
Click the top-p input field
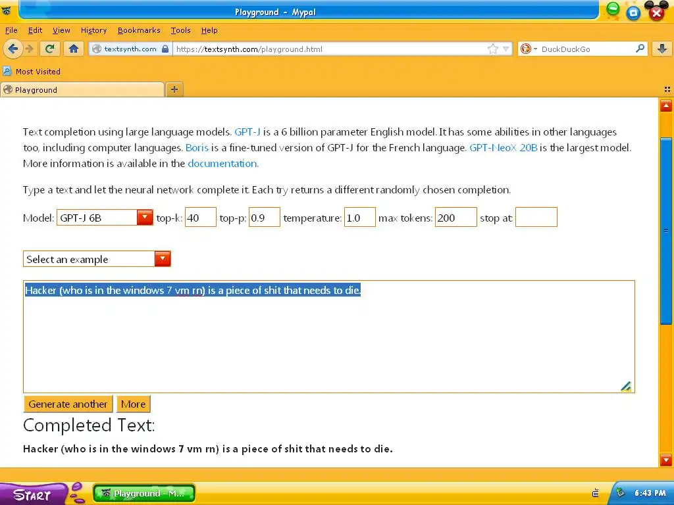coord(265,218)
